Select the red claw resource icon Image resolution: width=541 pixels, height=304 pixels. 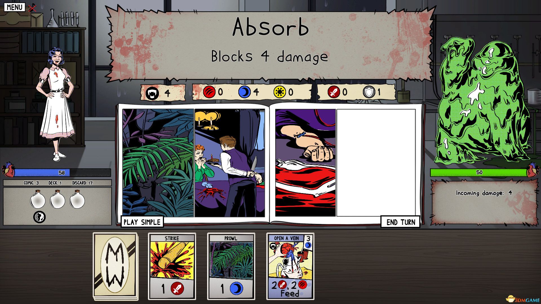coord(209,92)
